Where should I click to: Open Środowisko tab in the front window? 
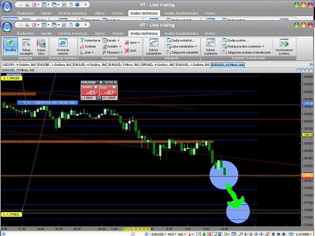click(25, 33)
